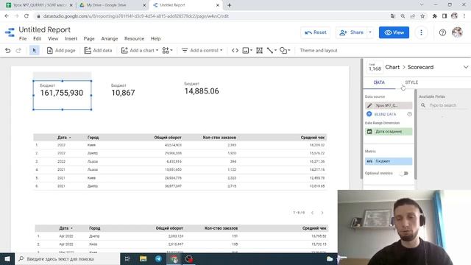The image size is (471, 265).
Task: Open browser extensions puzzle icon
Action: 434,16
